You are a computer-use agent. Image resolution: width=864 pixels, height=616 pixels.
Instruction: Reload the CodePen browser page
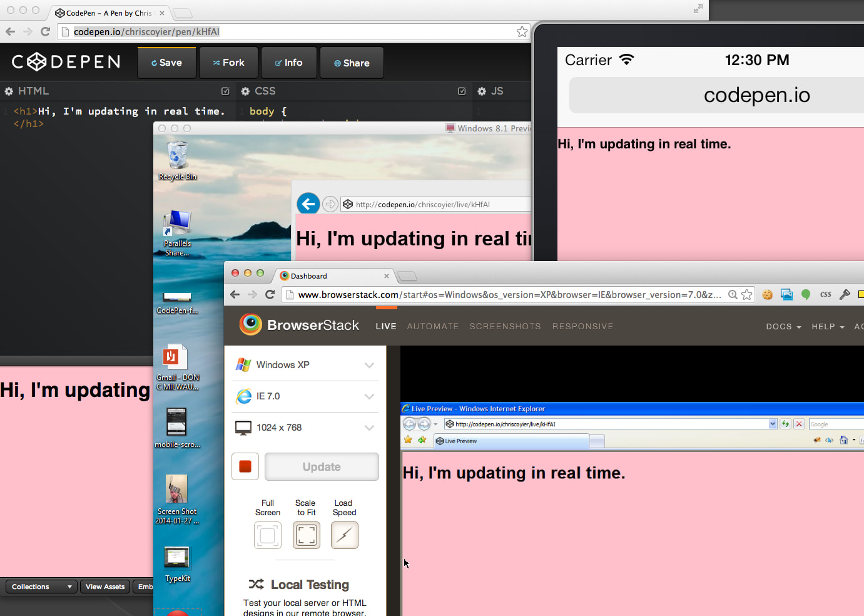(x=45, y=31)
